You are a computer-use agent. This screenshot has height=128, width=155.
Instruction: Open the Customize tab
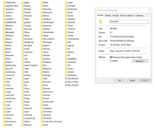click(x=139, y=16)
